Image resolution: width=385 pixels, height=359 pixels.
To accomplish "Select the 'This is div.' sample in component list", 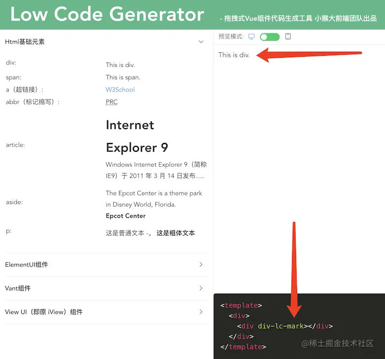I will point(120,65).
